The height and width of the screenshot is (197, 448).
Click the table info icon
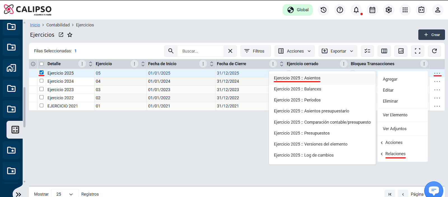(x=33, y=64)
